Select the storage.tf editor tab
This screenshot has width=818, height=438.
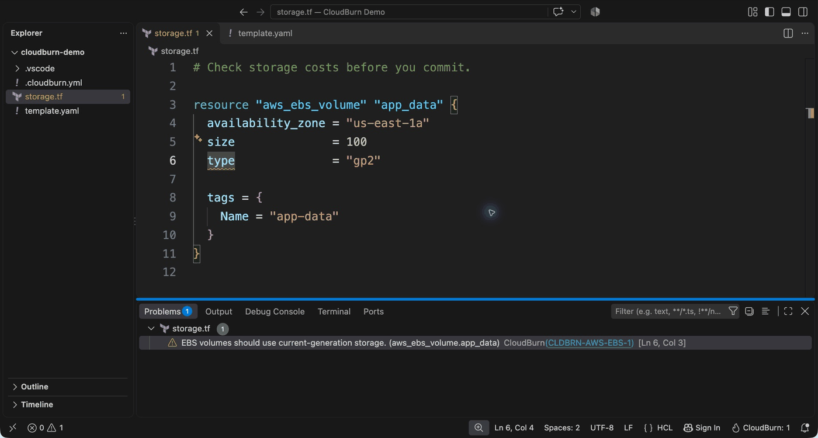tap(178, 33)
